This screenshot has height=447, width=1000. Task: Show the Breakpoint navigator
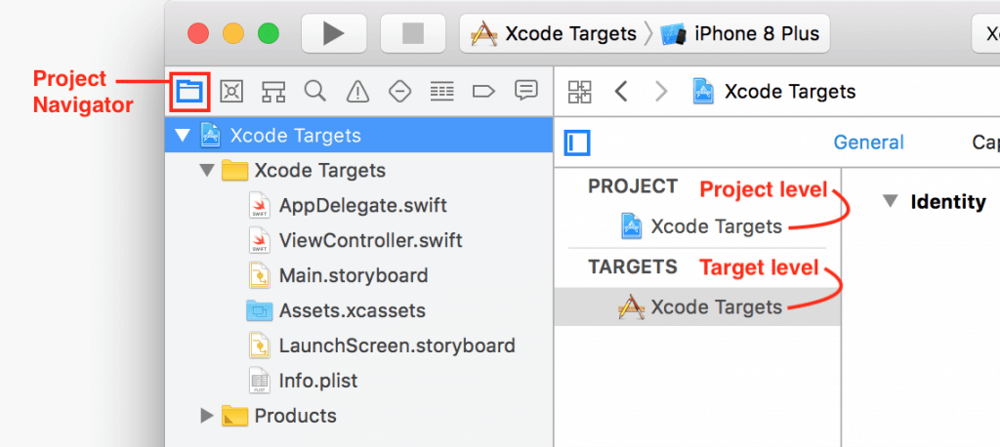click(x=483, y=92)
